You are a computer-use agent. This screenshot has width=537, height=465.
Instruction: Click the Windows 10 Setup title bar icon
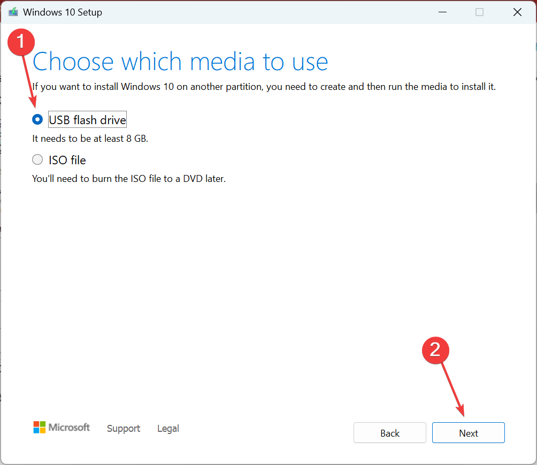(x=13, y=12)
